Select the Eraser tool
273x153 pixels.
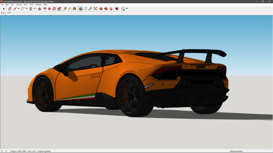10,9
